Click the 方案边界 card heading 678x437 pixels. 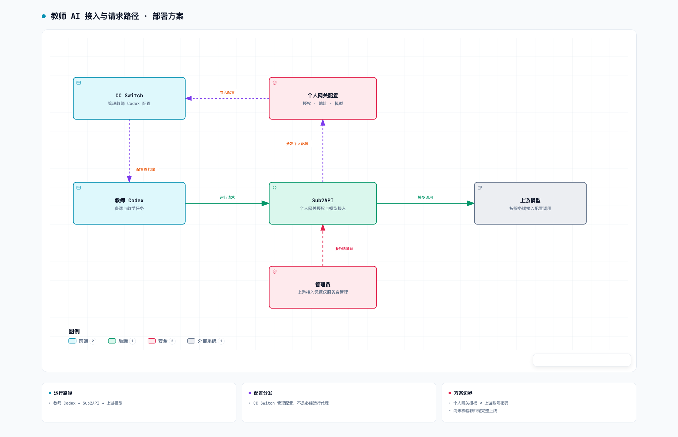pos(463,393)
